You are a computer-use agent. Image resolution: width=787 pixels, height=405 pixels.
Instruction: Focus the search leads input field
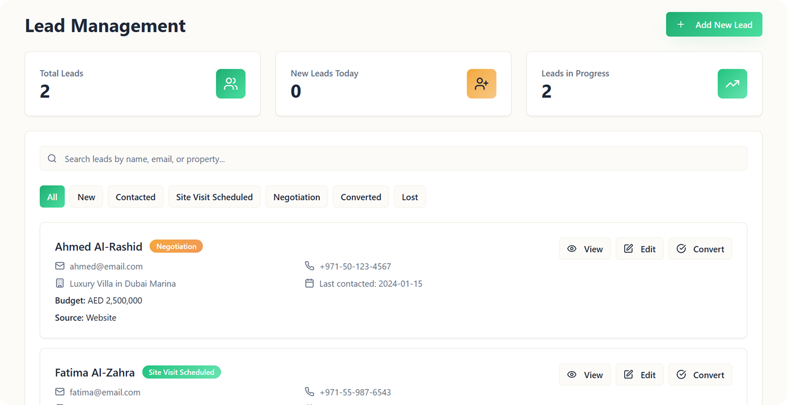tap(393, 159)
